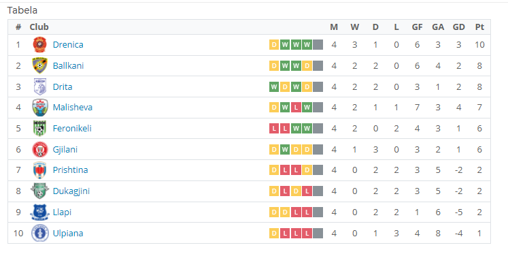Select the Pt column header

coord(479,27)
